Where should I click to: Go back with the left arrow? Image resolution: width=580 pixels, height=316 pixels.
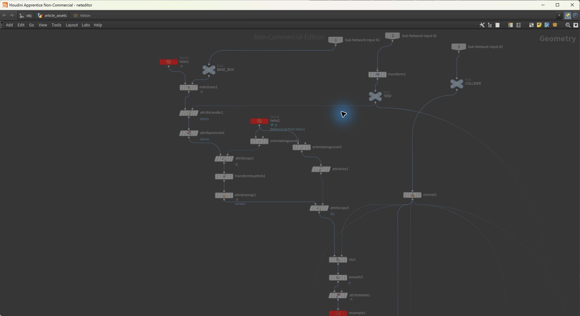click(x=4, y=15)
